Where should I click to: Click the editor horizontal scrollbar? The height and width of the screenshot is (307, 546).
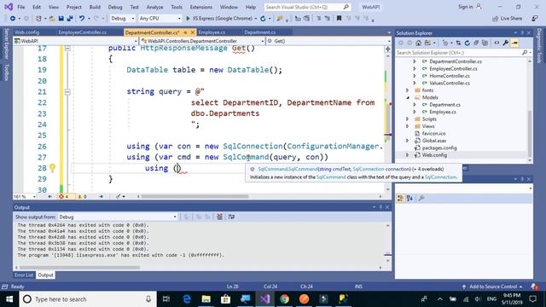click(195, 196)
